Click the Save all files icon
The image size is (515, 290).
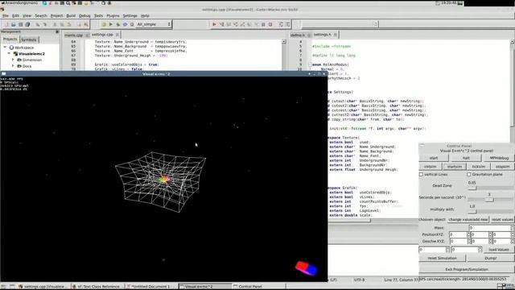coord(27,24)
